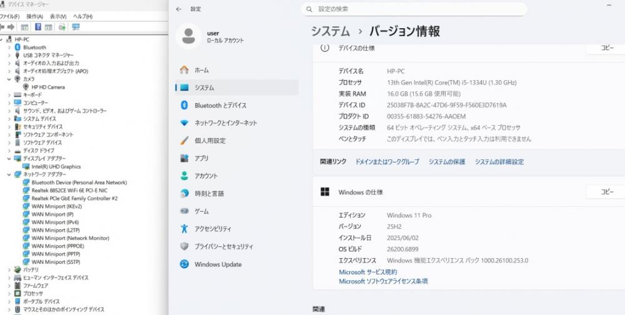625x315 pixels.
Task: Expand the キーボード node
Action: click(x=9, y=95)
